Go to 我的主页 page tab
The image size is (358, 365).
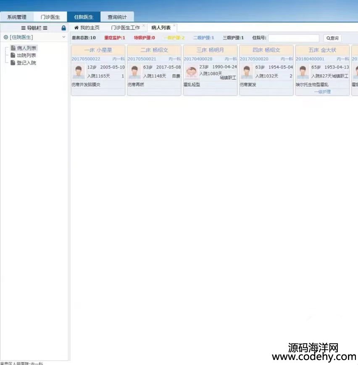(x=87, y=28)
